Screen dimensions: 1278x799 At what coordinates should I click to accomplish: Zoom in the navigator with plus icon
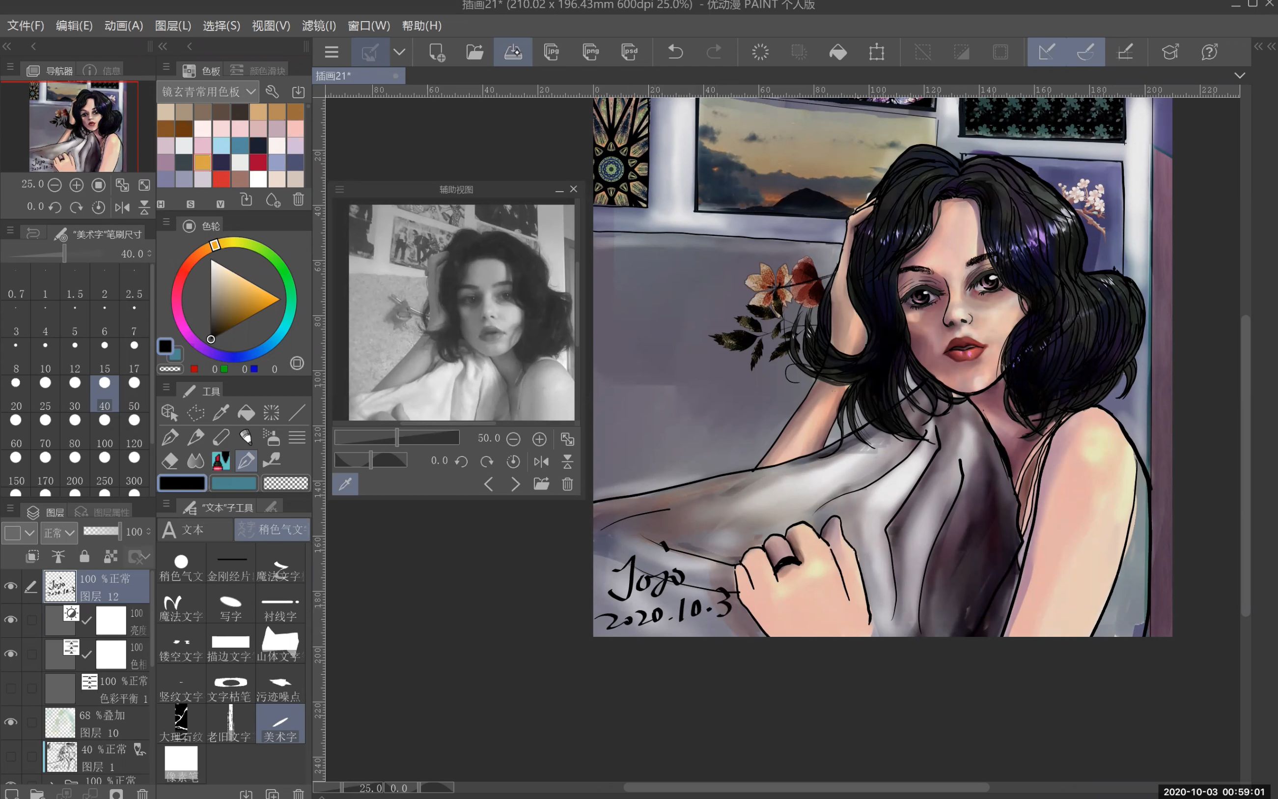coord(77,185)
